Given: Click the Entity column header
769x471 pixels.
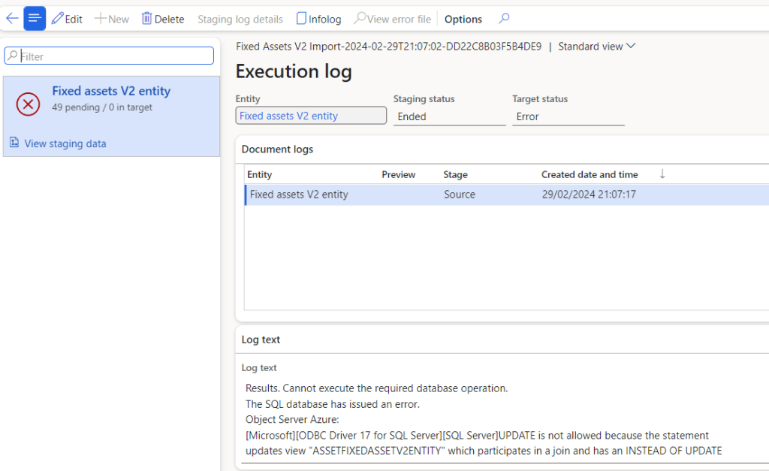Looking at the screenshot, I should tap(260, 174).
